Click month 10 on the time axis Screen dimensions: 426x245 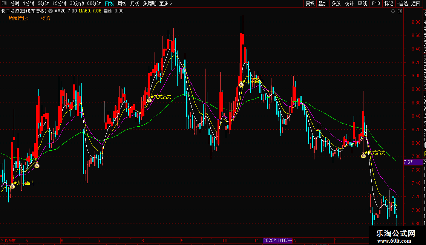coord(224,240)
